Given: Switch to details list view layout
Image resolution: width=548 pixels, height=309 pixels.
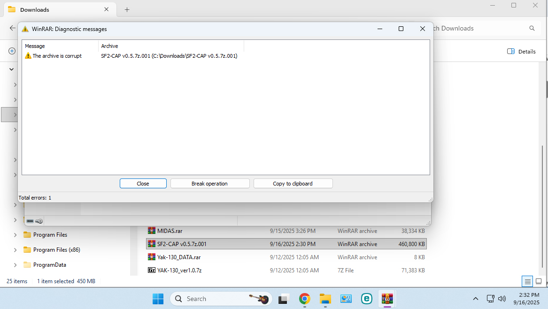Looking at the screenshot, I should coord(527,281).
